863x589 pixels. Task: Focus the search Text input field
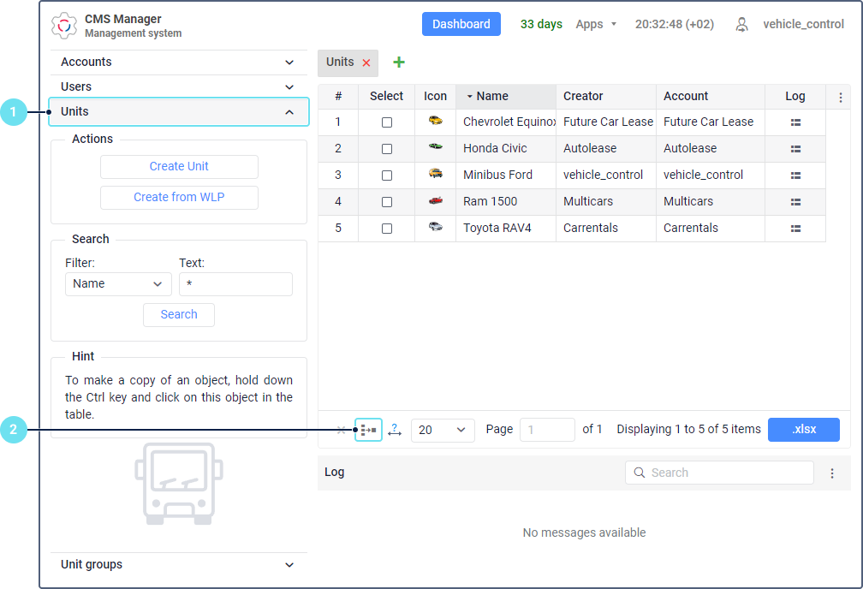tap(235, 284)
